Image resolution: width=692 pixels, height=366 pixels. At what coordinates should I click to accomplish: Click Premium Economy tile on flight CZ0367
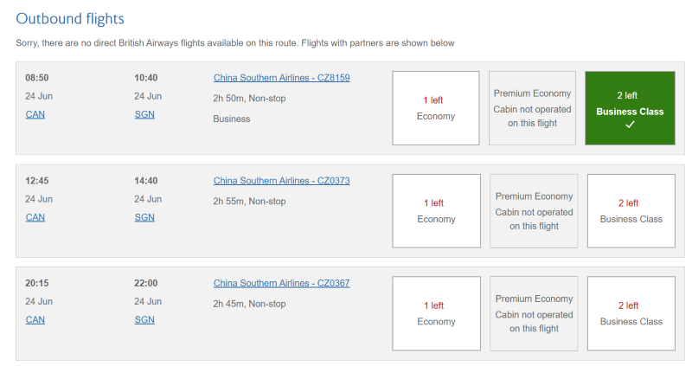533,313
